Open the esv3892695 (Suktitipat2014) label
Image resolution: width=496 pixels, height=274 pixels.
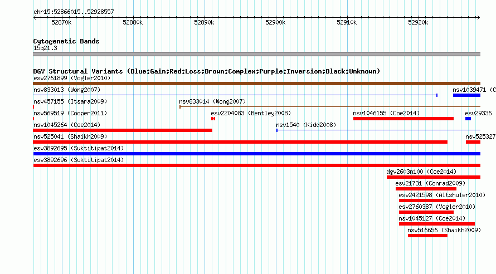click(79, 148)
